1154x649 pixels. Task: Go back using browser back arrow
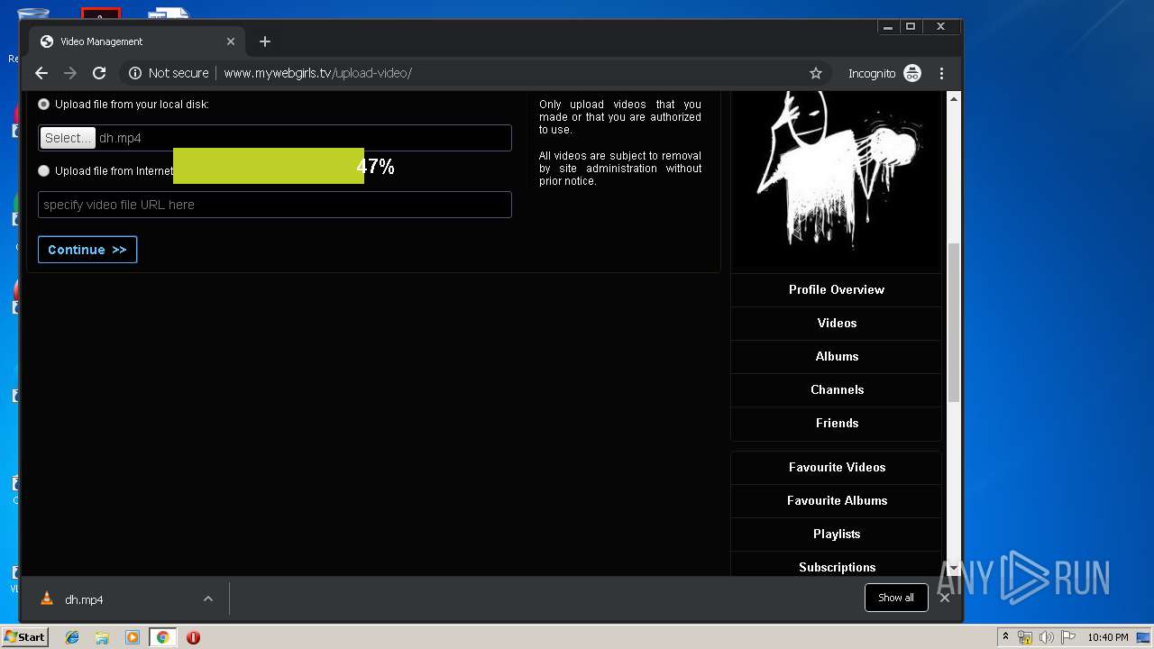pos(41,73)
